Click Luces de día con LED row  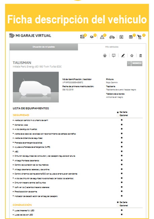point(78,215)
